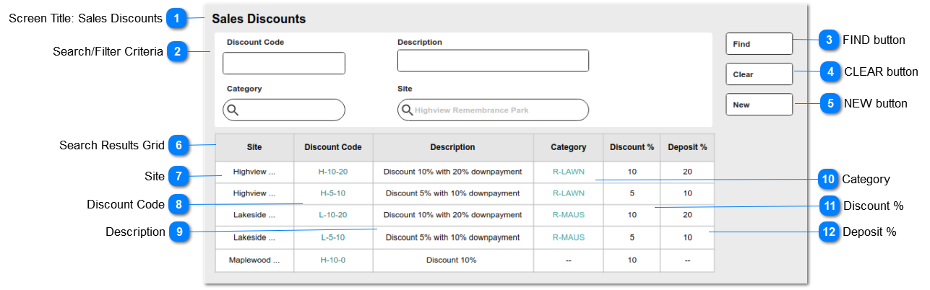Select Discount % value 10 in H-10-0 row
Viewport: 930px width, 290px height.
632,260
